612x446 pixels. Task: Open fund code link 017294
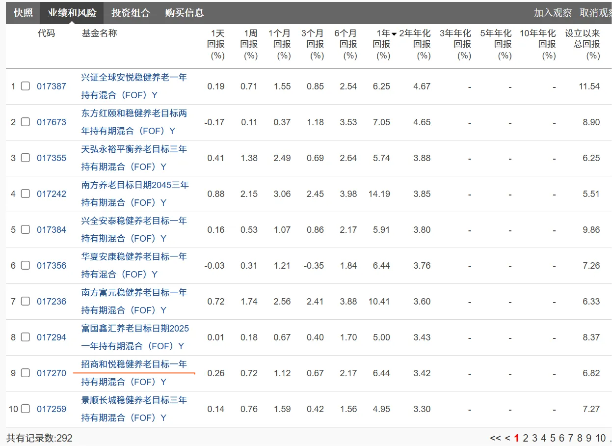click(52, 337)
